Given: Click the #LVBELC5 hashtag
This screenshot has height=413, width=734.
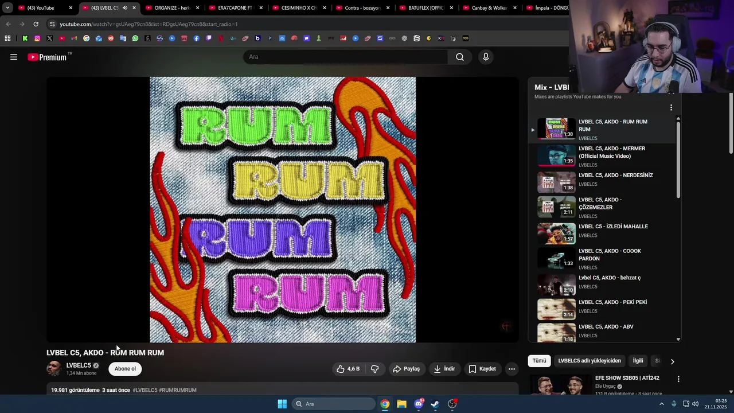Looking at the screenshot, I should click(145, 390).
